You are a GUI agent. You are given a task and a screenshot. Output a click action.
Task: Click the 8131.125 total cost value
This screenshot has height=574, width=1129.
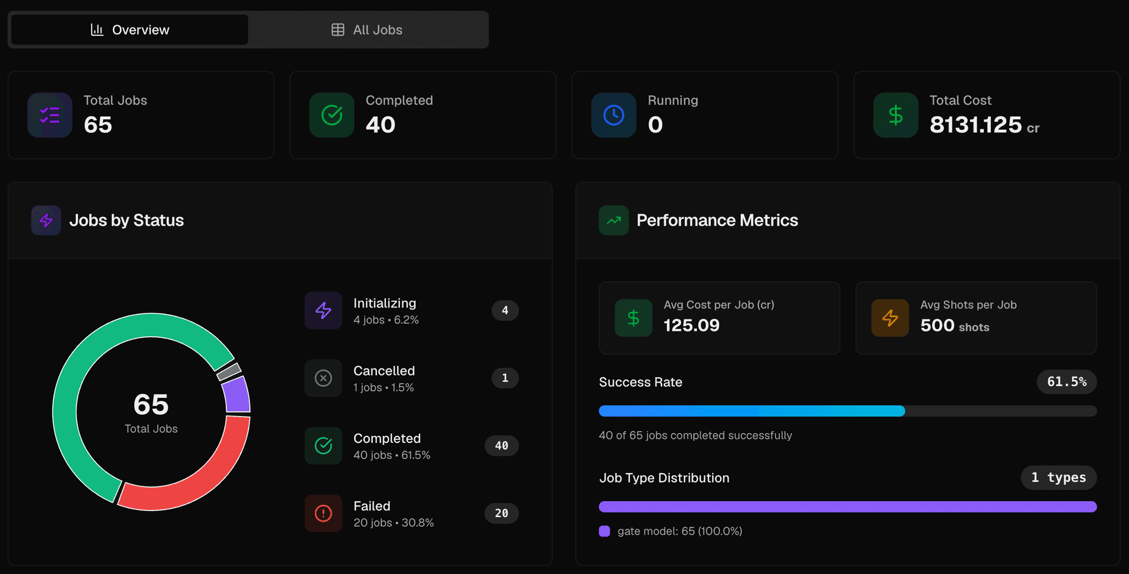point(976,125)
